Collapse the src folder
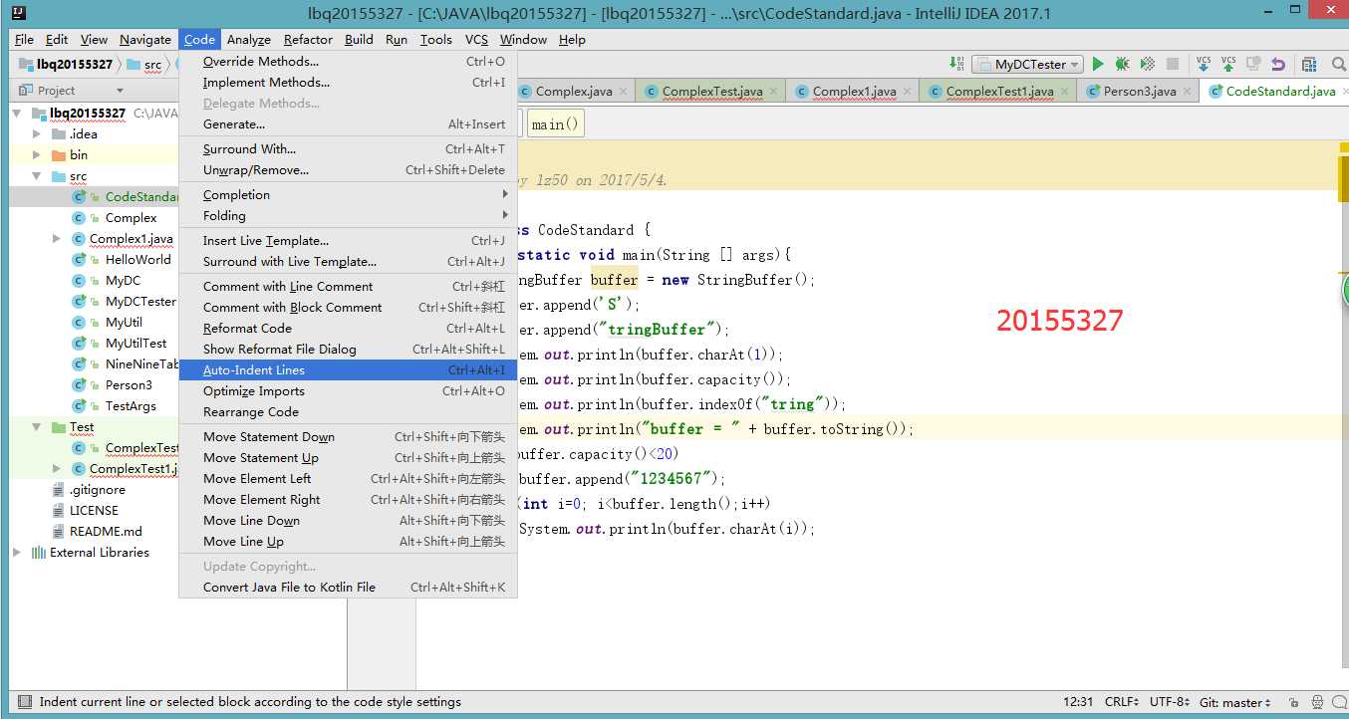 click(x=37, y=176)
